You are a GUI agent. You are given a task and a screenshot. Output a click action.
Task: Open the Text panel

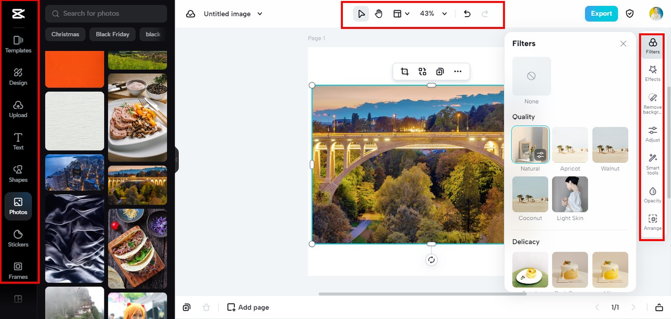(18, 142)
